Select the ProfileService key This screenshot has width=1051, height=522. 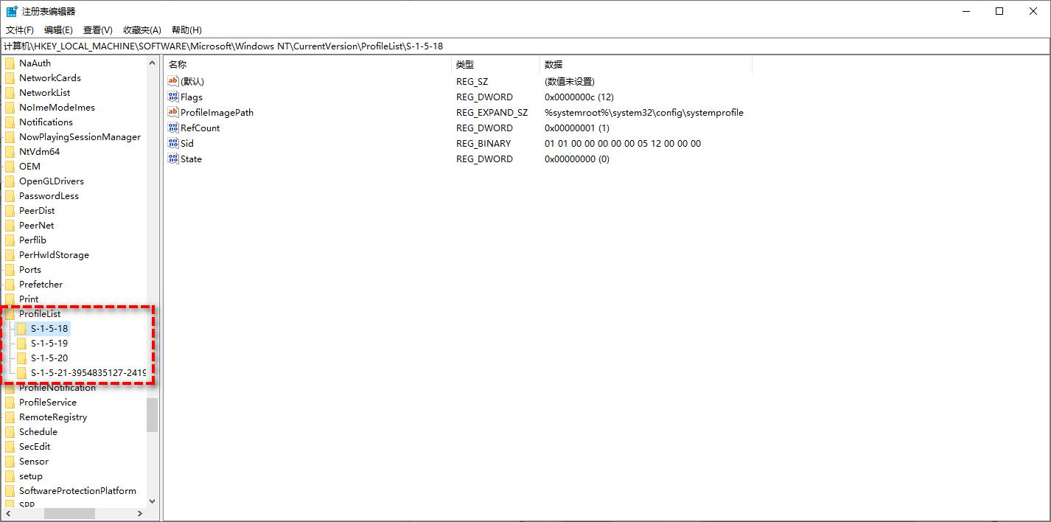pyautogui.click(x=48, y=403)
